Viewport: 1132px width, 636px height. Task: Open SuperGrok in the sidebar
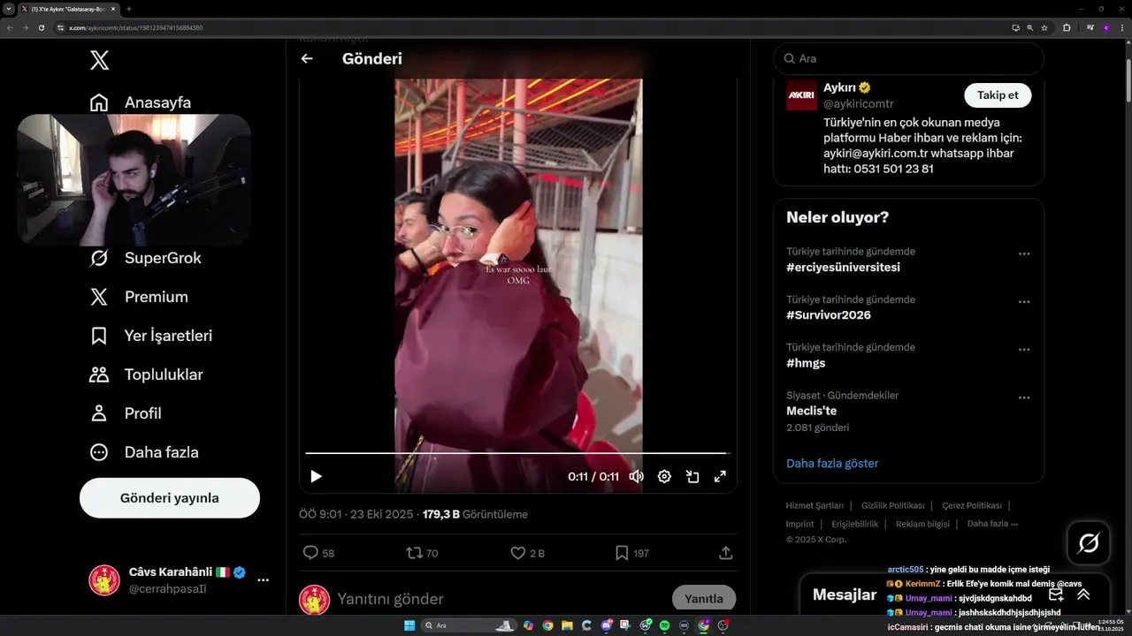(x=146, y=258)
